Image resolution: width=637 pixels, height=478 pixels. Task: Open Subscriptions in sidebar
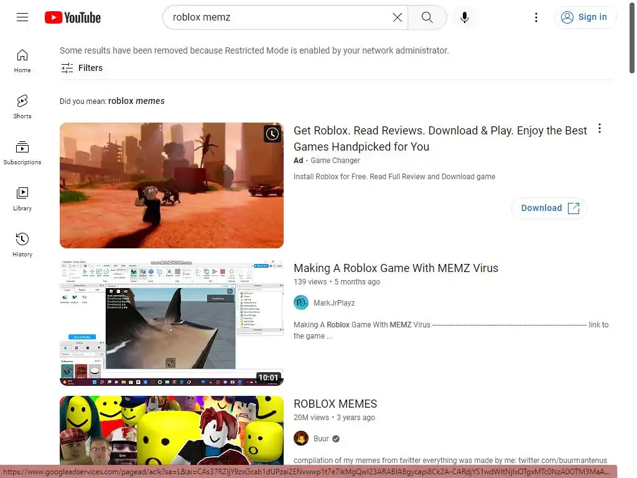pos(22,153)
